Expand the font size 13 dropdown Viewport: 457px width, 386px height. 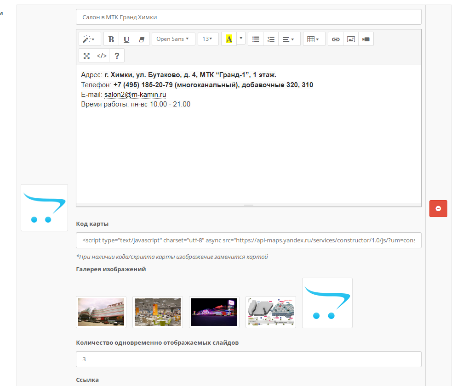pyautogui.click(x=208, y=39)
